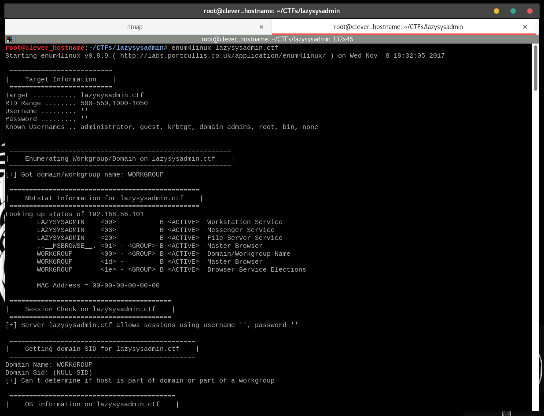544x416 pixels.
Task: Close the window using the red circle
Action: click(x=530, y=11)
